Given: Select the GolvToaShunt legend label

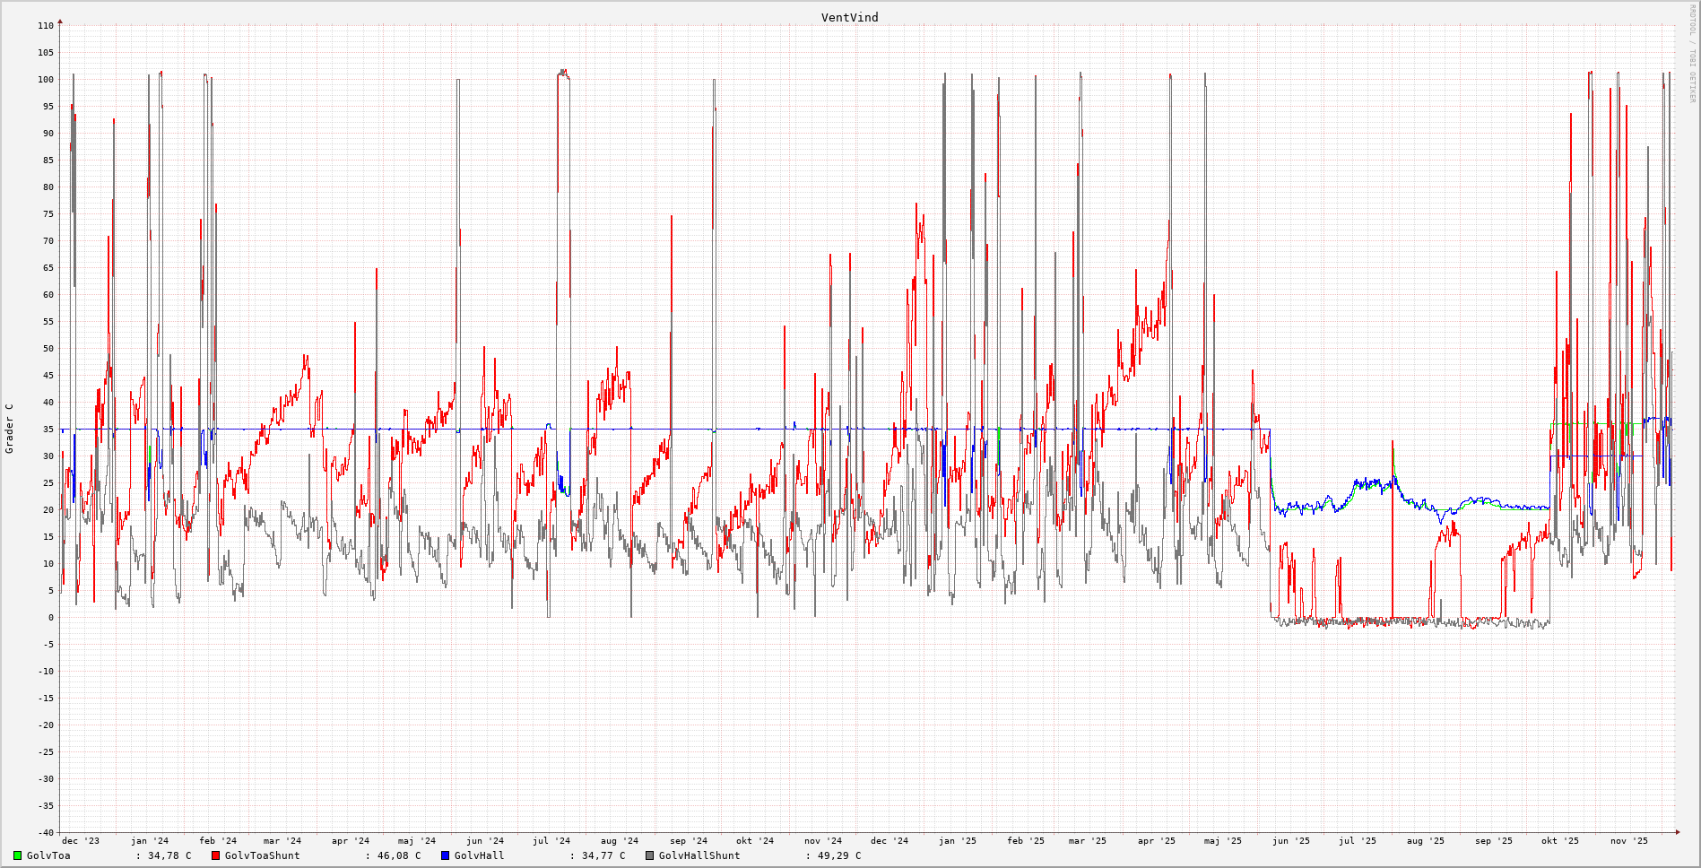Looking at the screenshot, I should [262, 855].
